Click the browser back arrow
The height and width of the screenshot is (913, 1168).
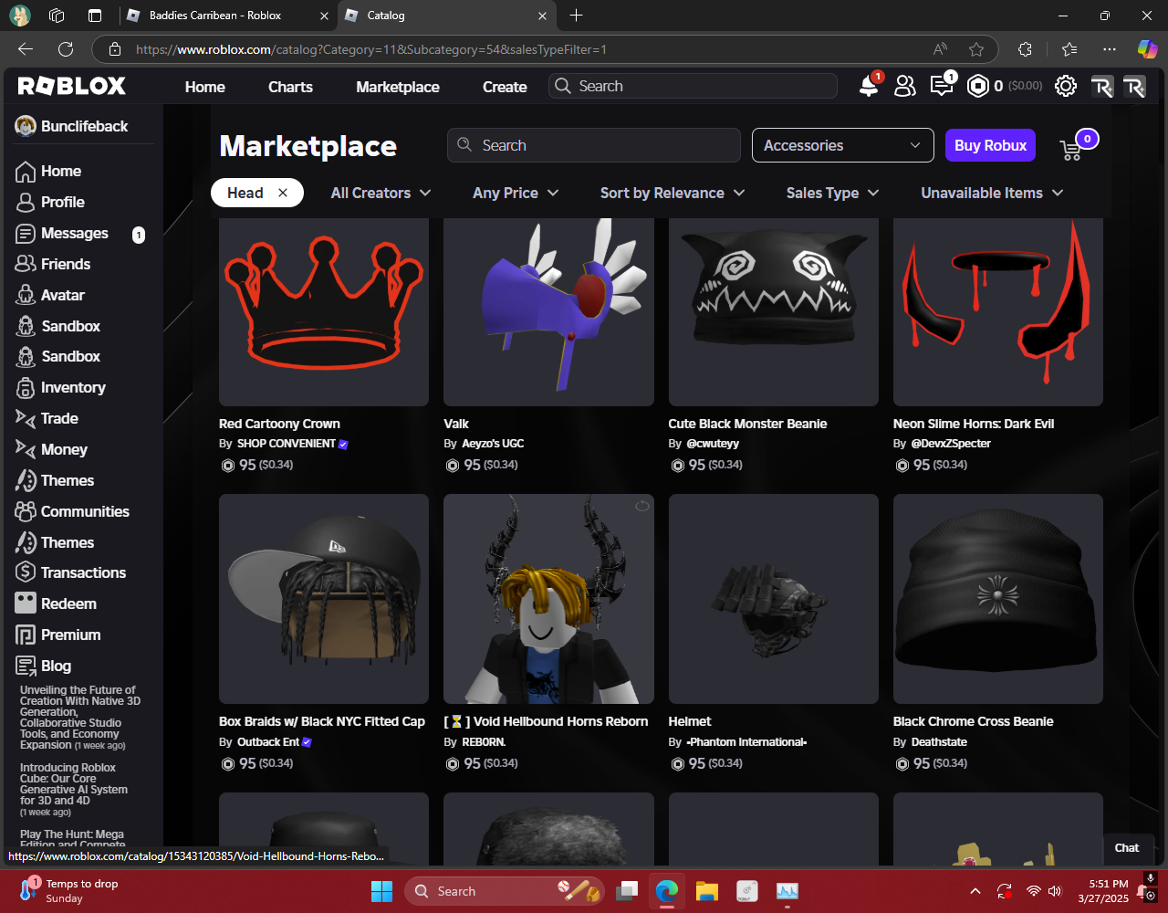click(26, 49)
